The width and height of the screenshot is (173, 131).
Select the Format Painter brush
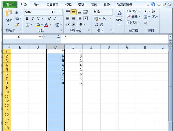pos(17,24)
